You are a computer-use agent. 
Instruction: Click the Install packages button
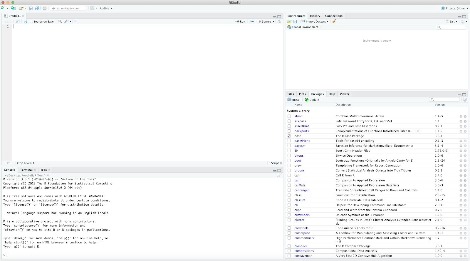click(x=294, y=100)
